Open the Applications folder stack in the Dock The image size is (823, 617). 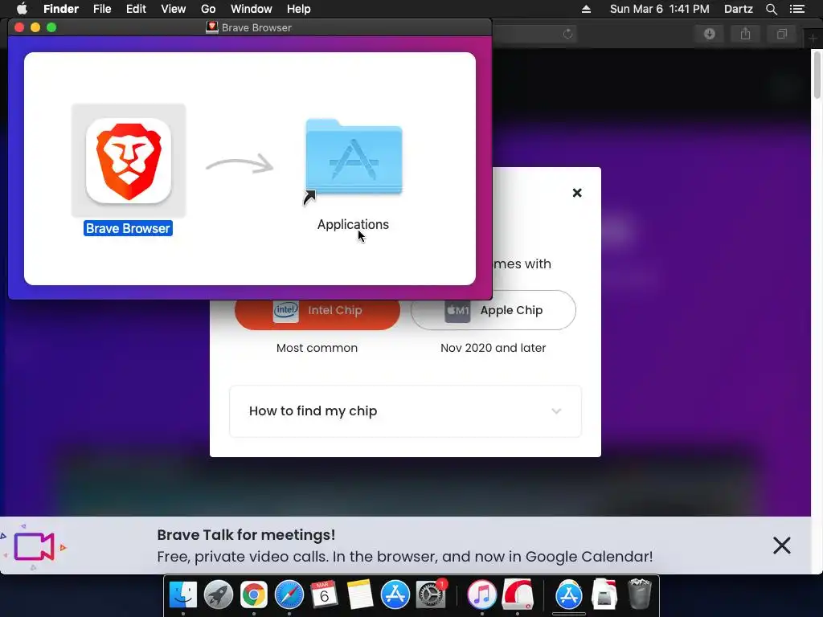tap(569, 595)
